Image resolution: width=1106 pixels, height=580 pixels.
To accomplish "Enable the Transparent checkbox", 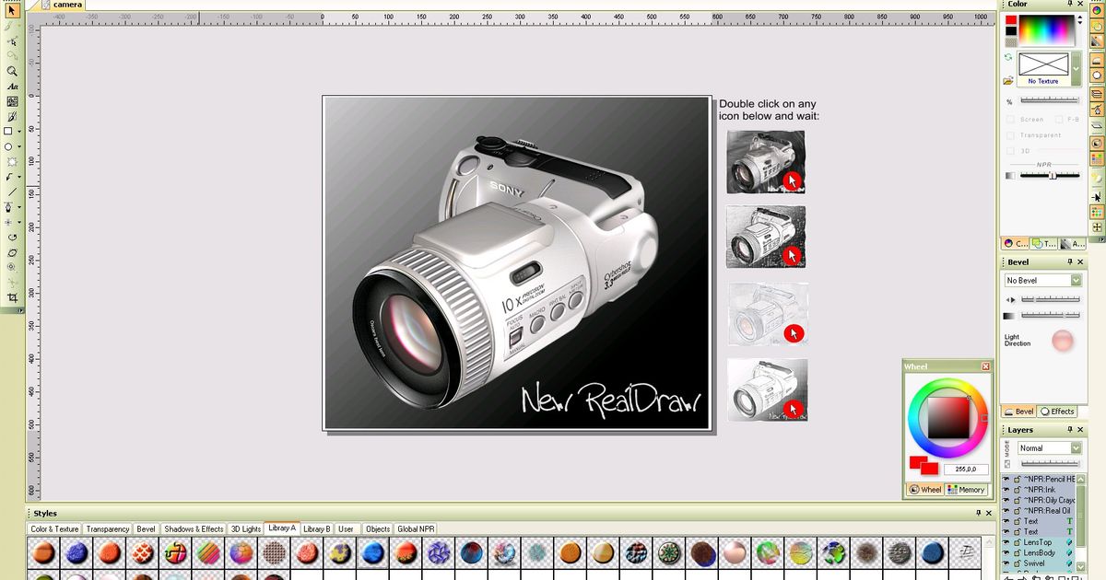I will coord(1010,135).
